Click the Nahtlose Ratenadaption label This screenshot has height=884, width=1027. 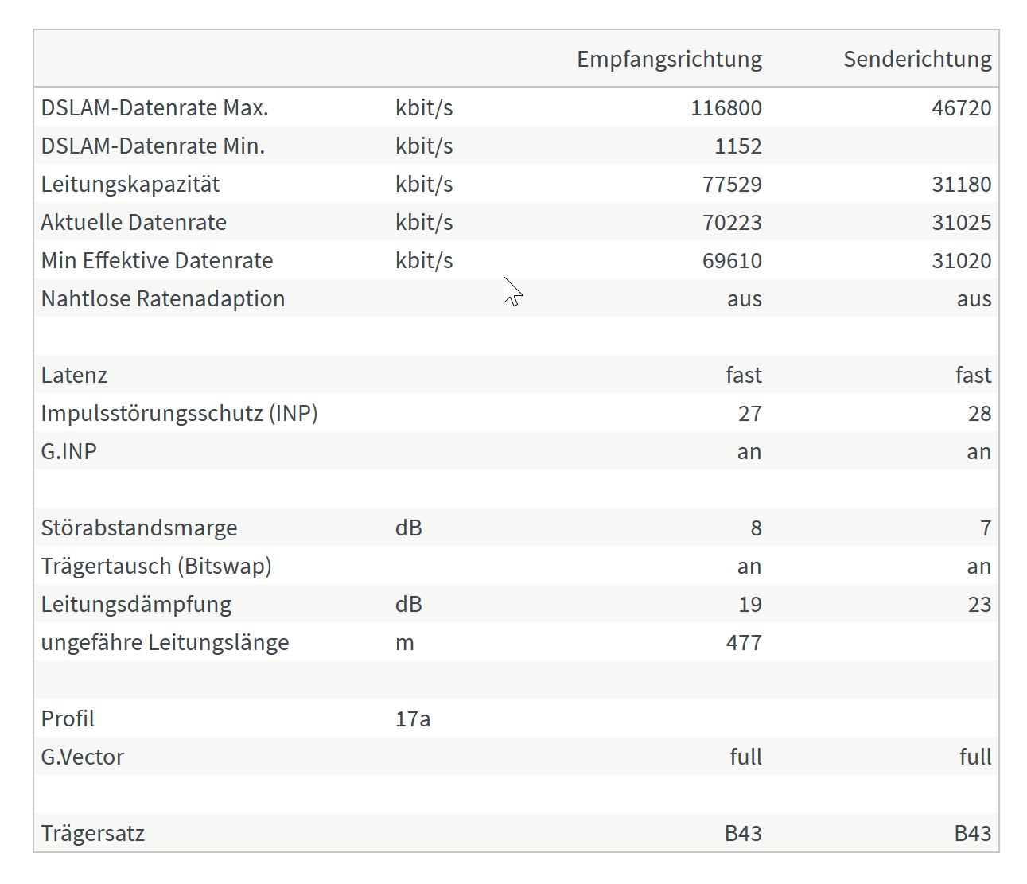point(162,298)
